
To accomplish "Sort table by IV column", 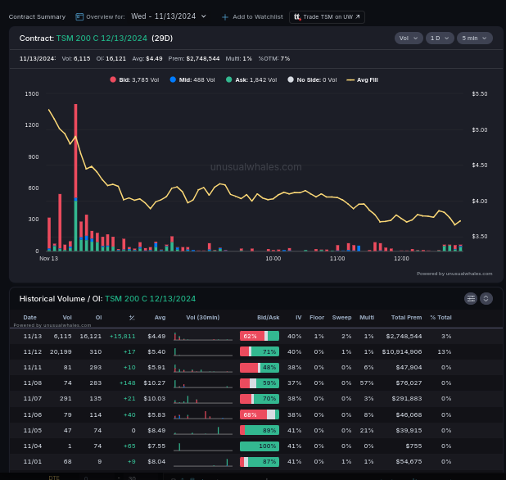I will tap(299, 317).
